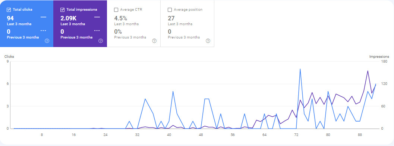Screen dimensions: 394x146
Task: Uncheck the Total impressions checkbox
Action: (x=63, y=10)
